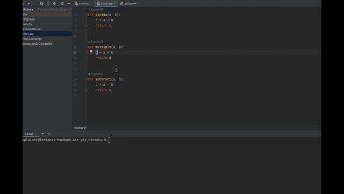This screenshot has width=344, height=194.
Task: Select script.py in the Project tree
Action: tap(47, 34)
